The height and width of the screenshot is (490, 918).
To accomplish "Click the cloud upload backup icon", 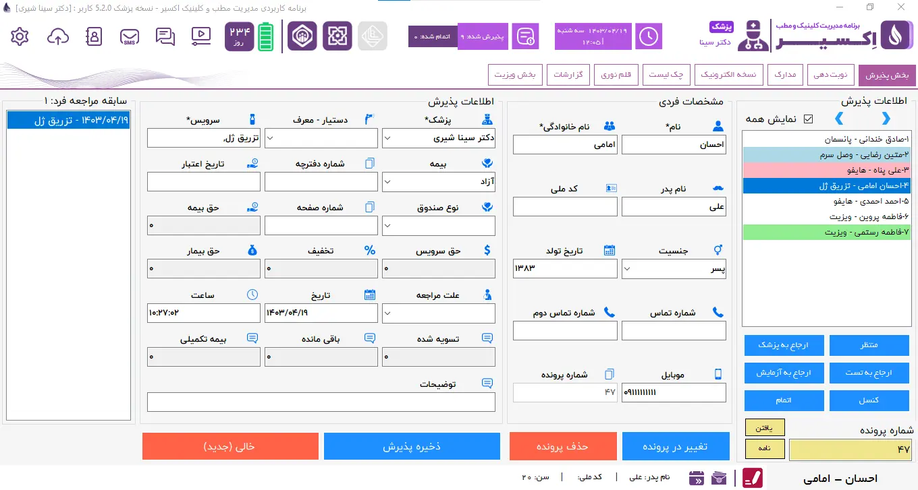I will click(58, 36).
